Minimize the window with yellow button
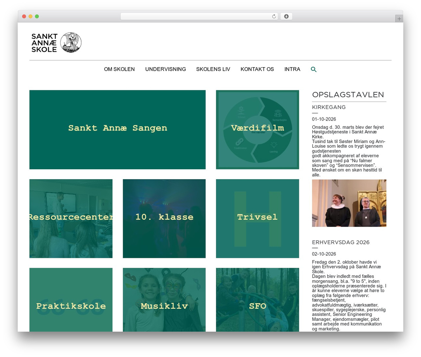 [30, 16]
